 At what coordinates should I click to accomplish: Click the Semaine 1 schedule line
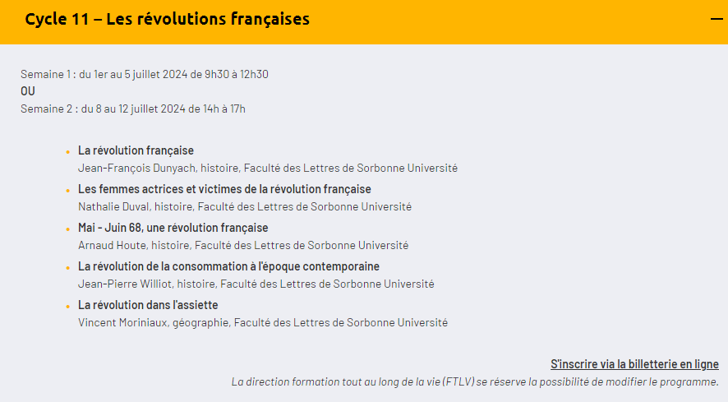point(145,74)
